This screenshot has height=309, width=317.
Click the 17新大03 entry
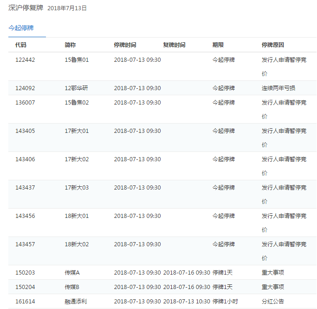click(77, 187)
